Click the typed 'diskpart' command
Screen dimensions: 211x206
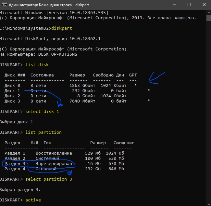[62, 28]
